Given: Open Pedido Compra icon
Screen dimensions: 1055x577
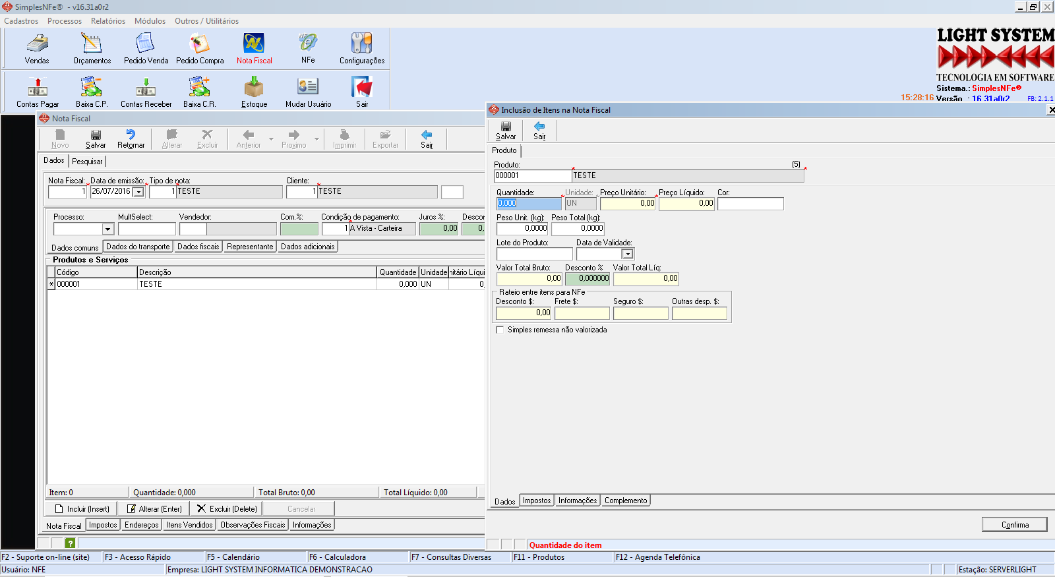Looking at the screenshot, I should (x=200, y=48).
